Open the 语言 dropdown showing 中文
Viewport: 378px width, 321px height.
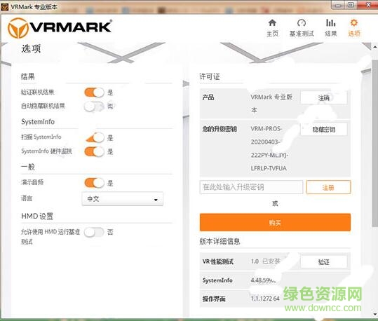pos(123,199)
